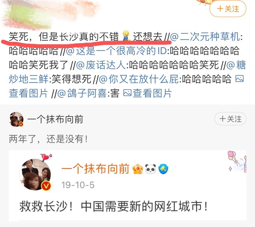Tap the orange +关注 follow button

(x=228, y=8)
